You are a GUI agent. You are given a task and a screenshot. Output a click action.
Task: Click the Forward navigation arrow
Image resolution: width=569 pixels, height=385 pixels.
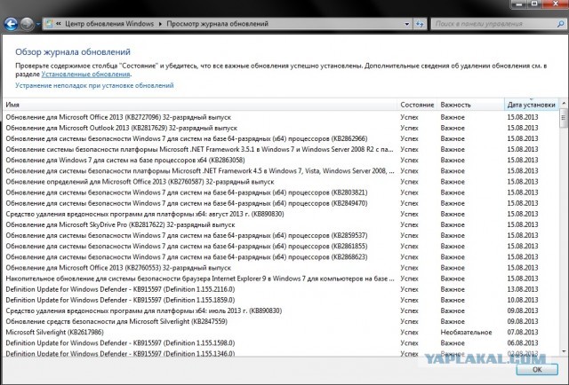click(27, 24)
